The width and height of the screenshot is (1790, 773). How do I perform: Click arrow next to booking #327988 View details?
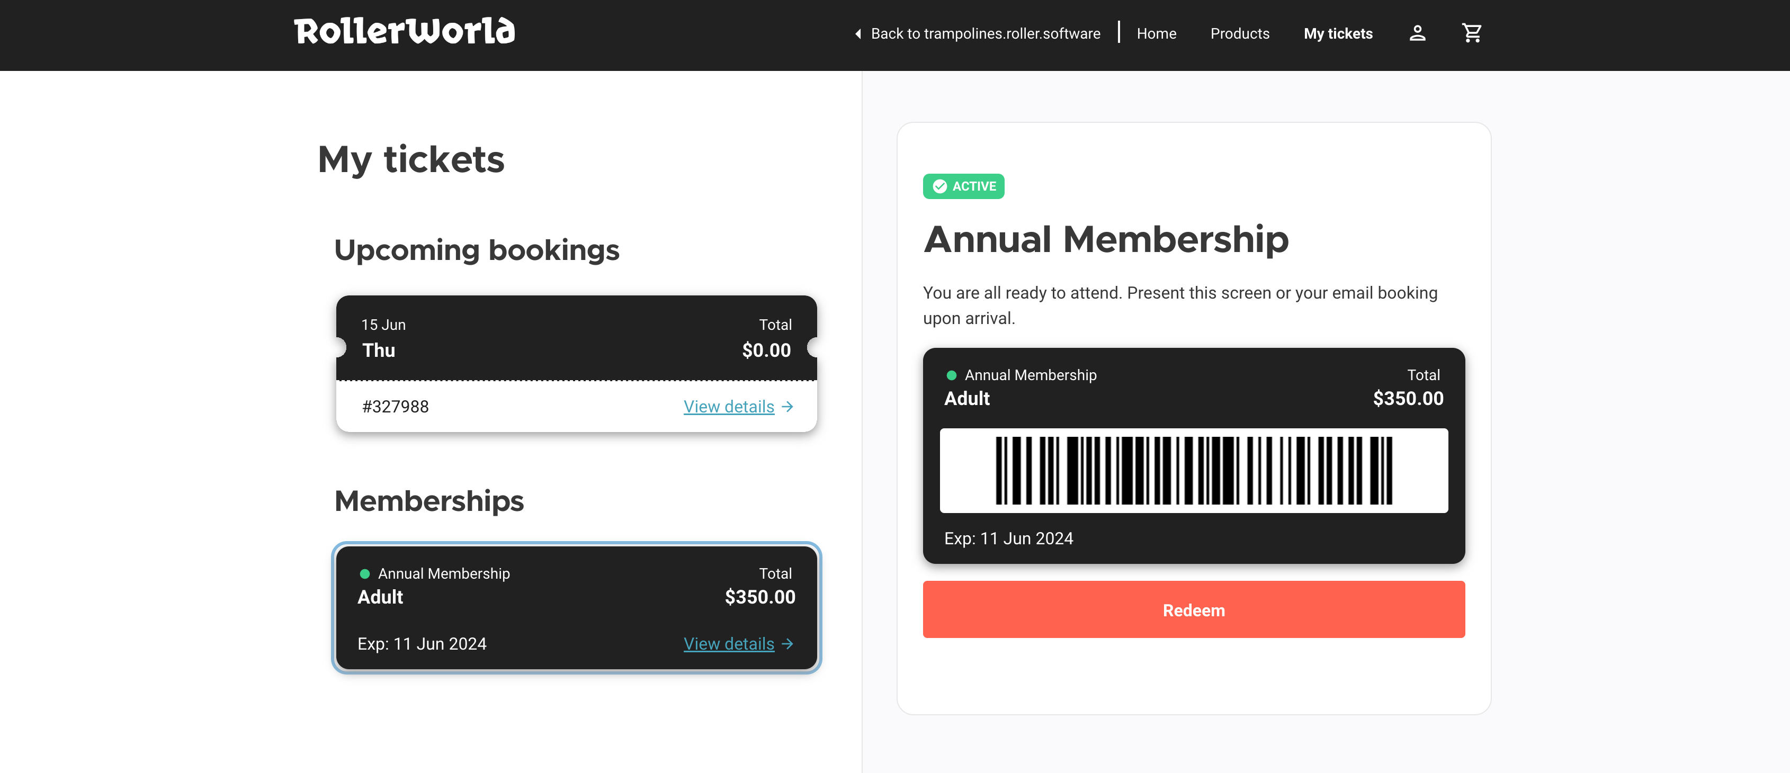pyautogui.click(x=787, y=407)
